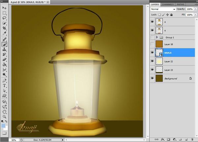
Task: Expand the Group 1 folder
Action: 157,37
